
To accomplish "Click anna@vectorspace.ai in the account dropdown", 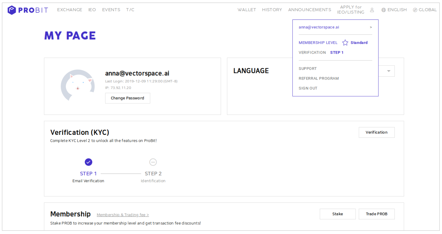I will (x=319, y=27).
